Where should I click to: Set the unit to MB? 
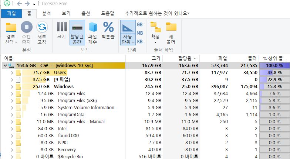click(x=140, y=33)
